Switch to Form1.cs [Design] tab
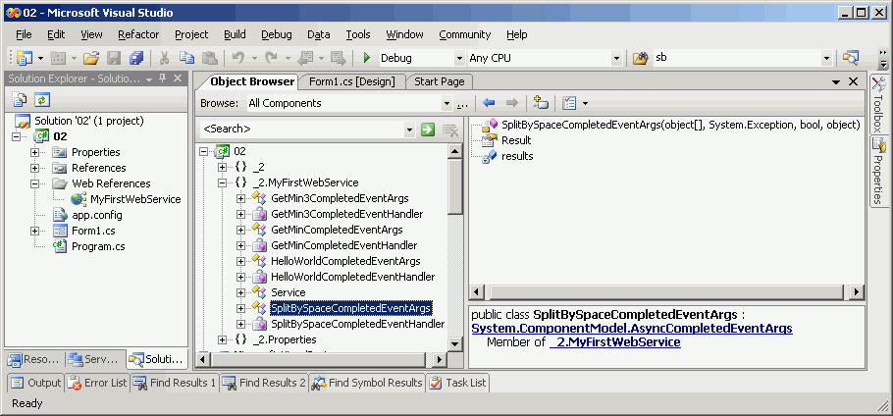Image resolution: width=893 pixels, height=416 pixels. (352, 81)
